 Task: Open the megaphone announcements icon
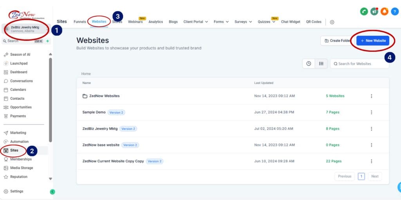coord(374,11)
